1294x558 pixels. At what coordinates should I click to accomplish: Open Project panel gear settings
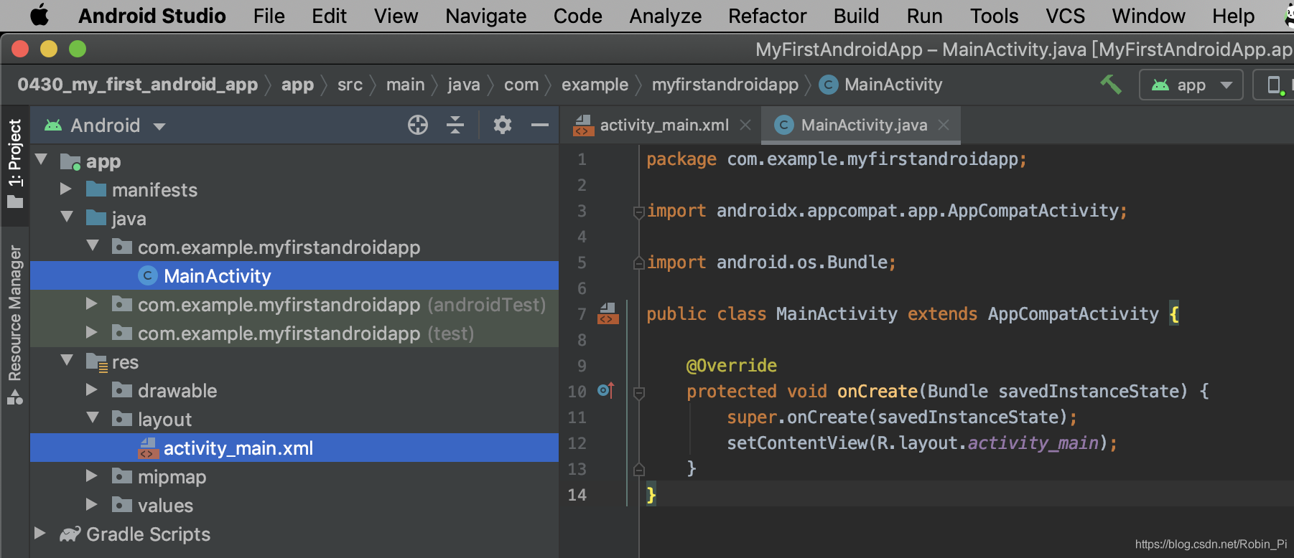[x=503, y=125]
